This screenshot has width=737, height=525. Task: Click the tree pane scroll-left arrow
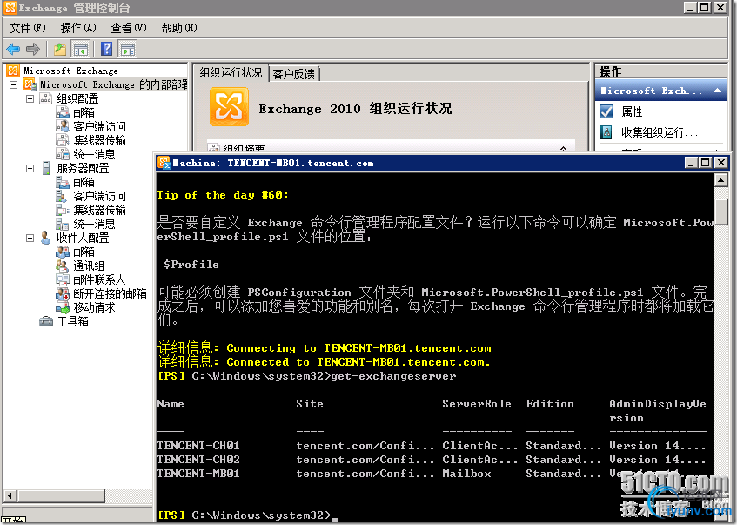pos(10,495)
